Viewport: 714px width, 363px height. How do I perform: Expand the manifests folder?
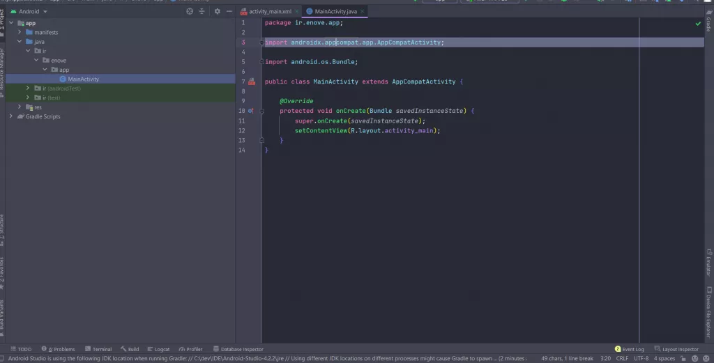(x=20, y=32)
